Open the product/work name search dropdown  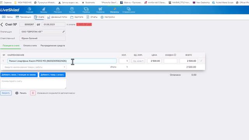click(35, 67)
